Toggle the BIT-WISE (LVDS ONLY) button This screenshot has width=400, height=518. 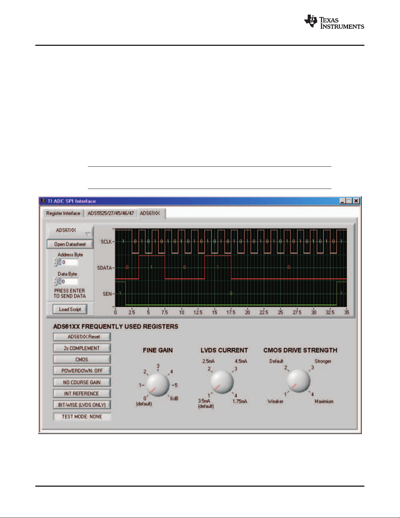pyautogui.click(x=82, y=405)
